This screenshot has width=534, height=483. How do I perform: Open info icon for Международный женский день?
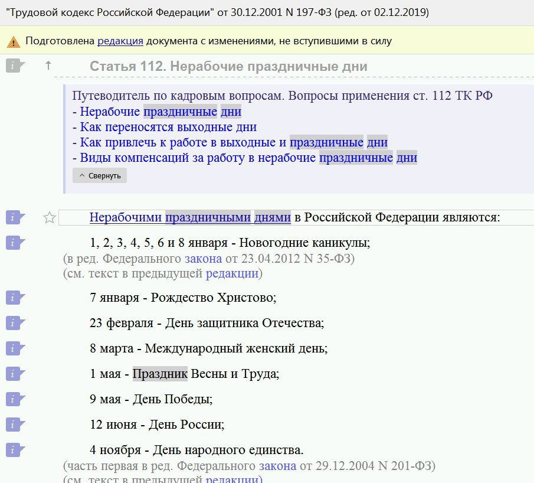tap(15, 349)
